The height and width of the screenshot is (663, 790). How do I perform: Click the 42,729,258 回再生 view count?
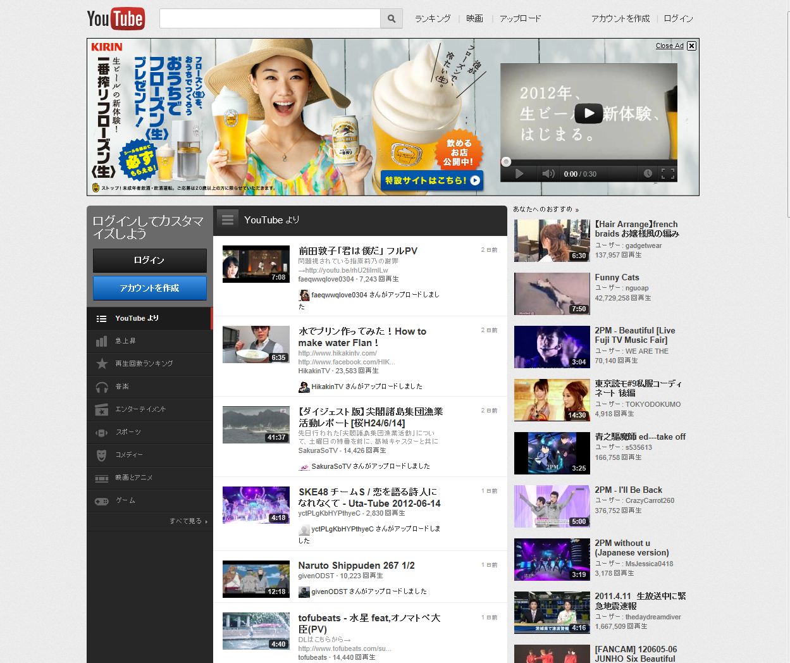tap(623, 298)
